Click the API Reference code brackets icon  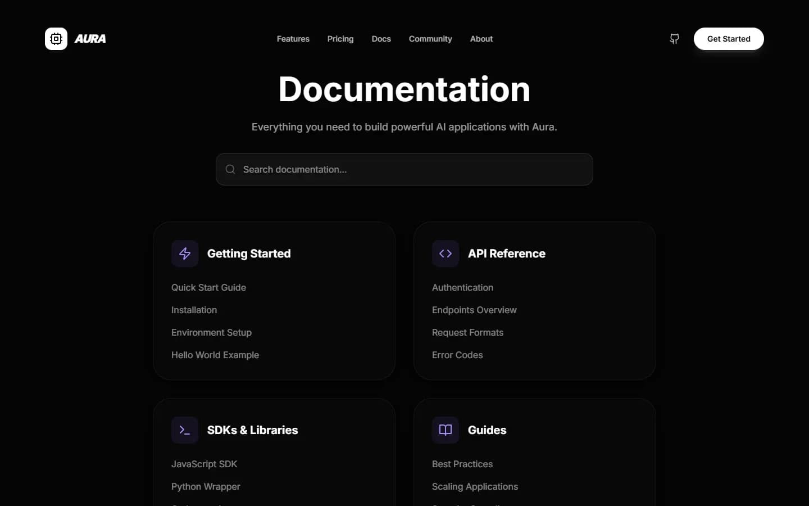(x=446, y=254)
